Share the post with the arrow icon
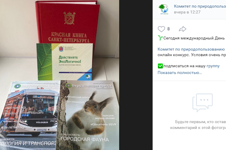 click(183, 29)
